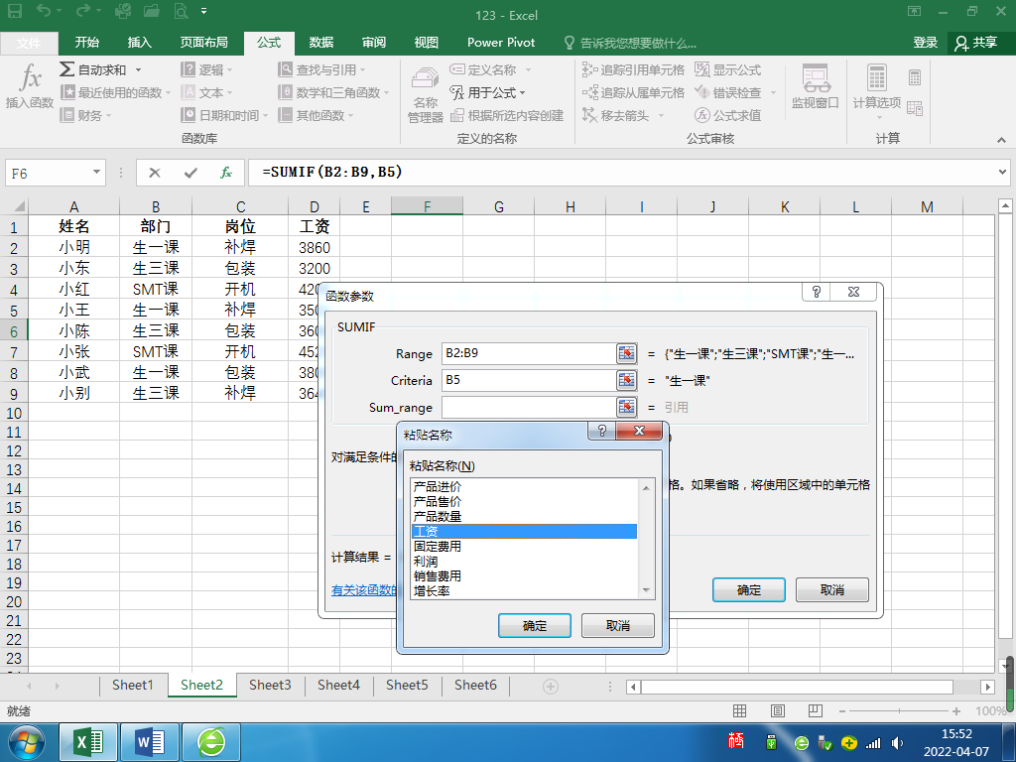
Task: Click zoom out minus on zoom slider
Action: 842,711
